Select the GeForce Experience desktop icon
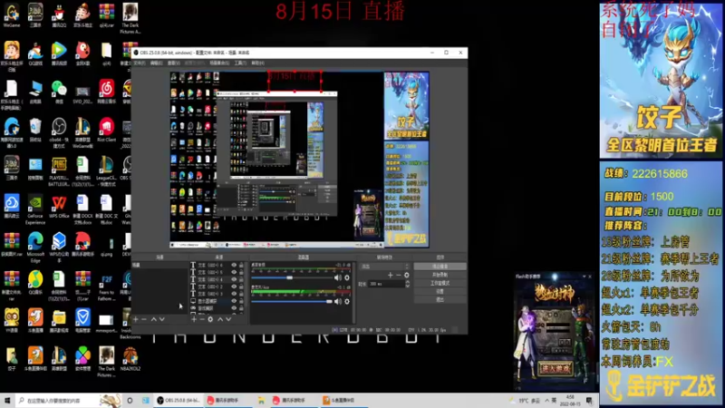This screenshot has width=725, height=408. (x=35, y=209)
